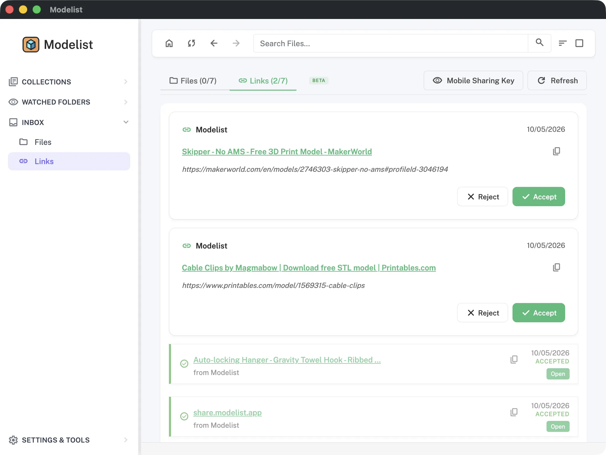606x455 pixels.
Task: Click link icon beside second Modelist card
Action: click(187, 246)
